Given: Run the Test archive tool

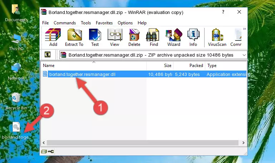Looking at the screenshot, I should [95, 37].
